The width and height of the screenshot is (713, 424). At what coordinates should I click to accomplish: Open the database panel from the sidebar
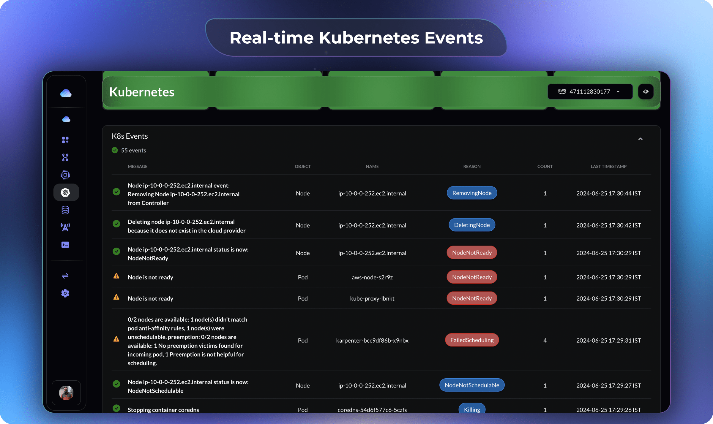[x=65, y=210]
